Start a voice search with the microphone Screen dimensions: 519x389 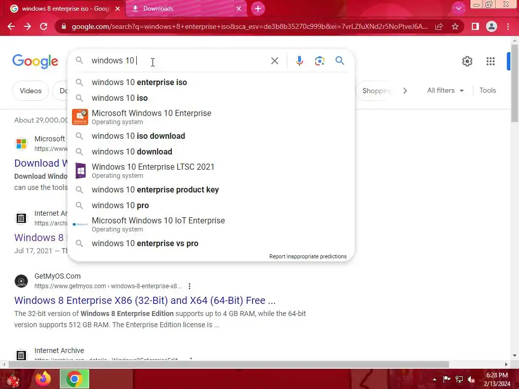(x=299, y=61)
